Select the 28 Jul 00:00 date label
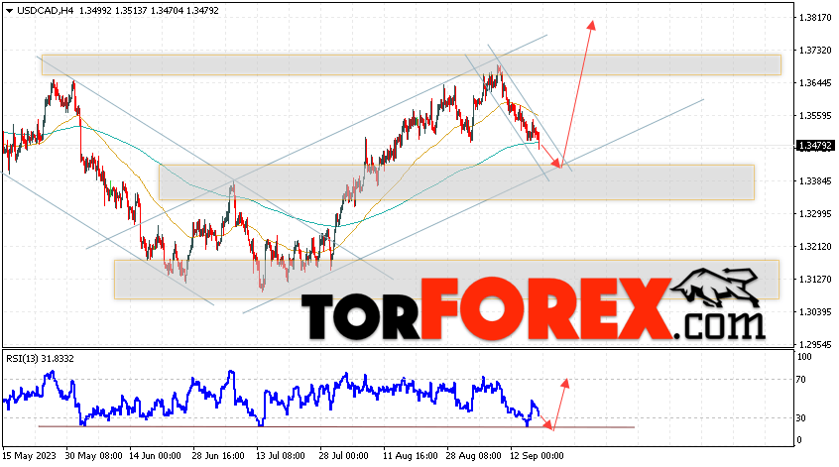Screen dimensions: 839x467 tap(343, 456)
